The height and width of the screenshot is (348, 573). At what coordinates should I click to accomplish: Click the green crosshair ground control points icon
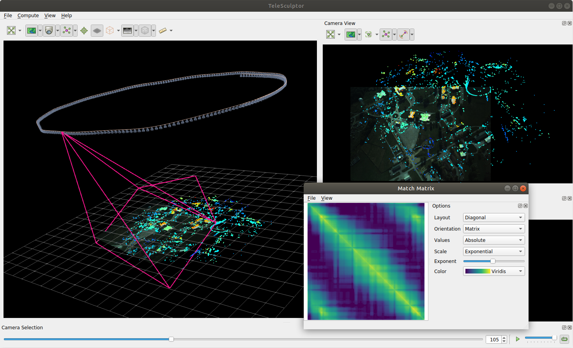coord(84,30)
